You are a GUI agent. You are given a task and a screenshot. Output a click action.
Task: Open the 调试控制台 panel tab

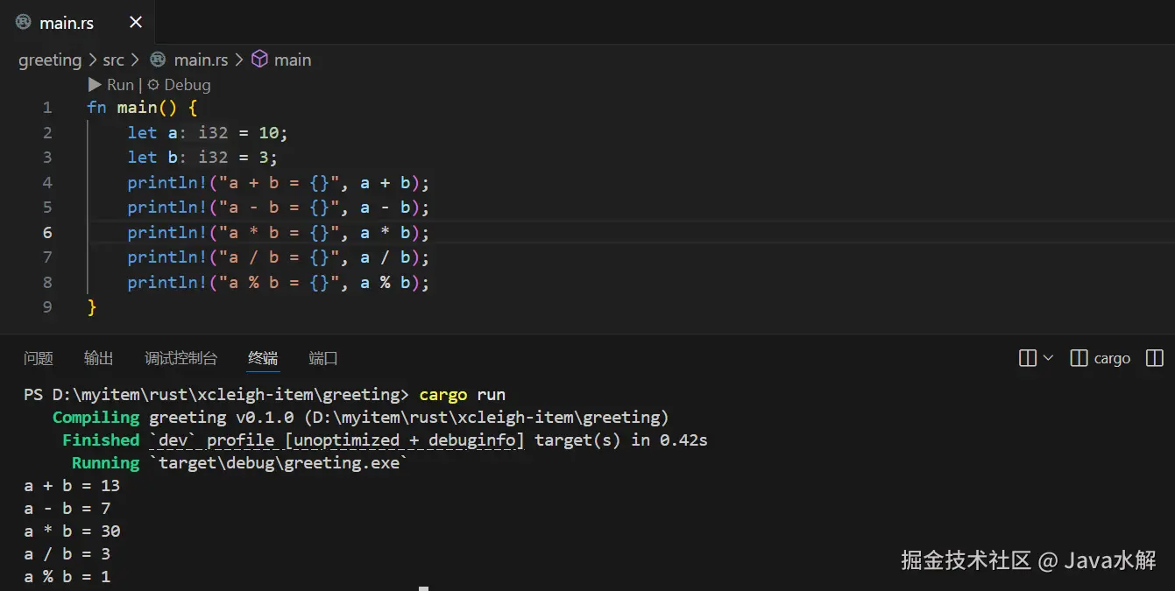coord(180,358)
